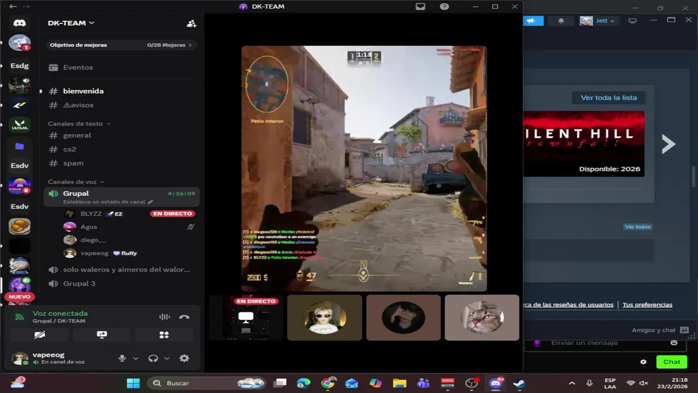Open Tus preferencias link in Steam

coord(647,305)
